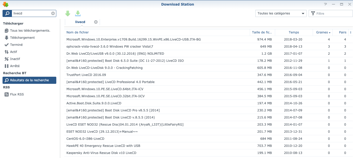353x158 pixels.
Task: Select Microsoft.Windows.10.PE.SE.LiveCD.32bit.ITA-IiCV row
Action: (208, 96)
